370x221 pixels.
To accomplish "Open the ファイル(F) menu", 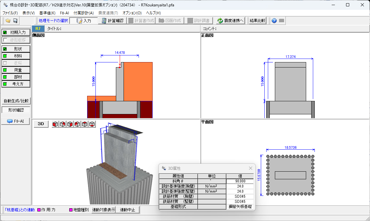I will click(x=10, y=13).
